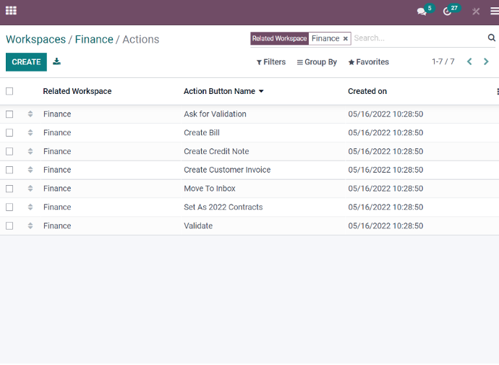This screenshot has width=499, height=365.
Task: Click the crossed tools debug icon
Action: 476,12
